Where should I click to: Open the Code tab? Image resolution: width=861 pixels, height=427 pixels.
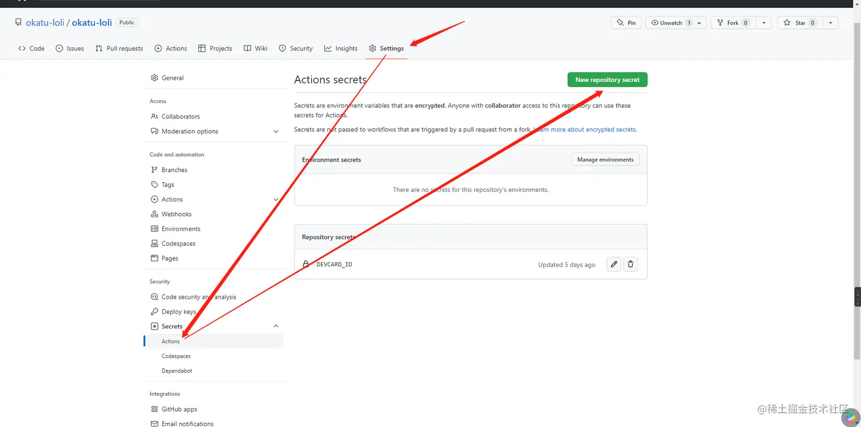tap(31, 48)
